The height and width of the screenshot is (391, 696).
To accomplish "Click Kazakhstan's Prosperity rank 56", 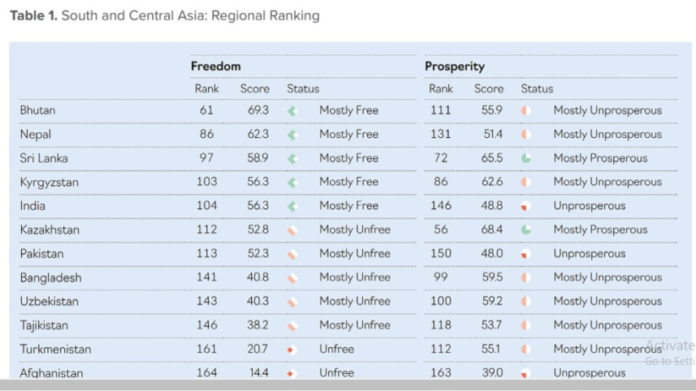I will click(441, 230).
